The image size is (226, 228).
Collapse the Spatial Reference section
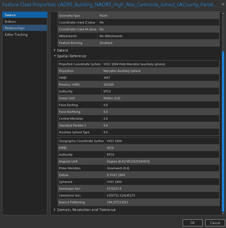55,56
